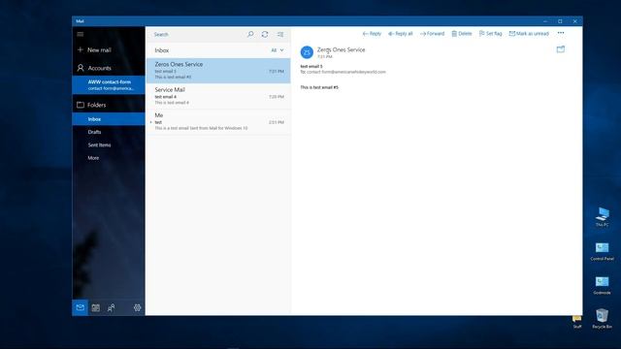Image resolution: width=621 pixels, height=349 pixels.
Task: Click the recipient address contact-form link
Action: (346, 72)
